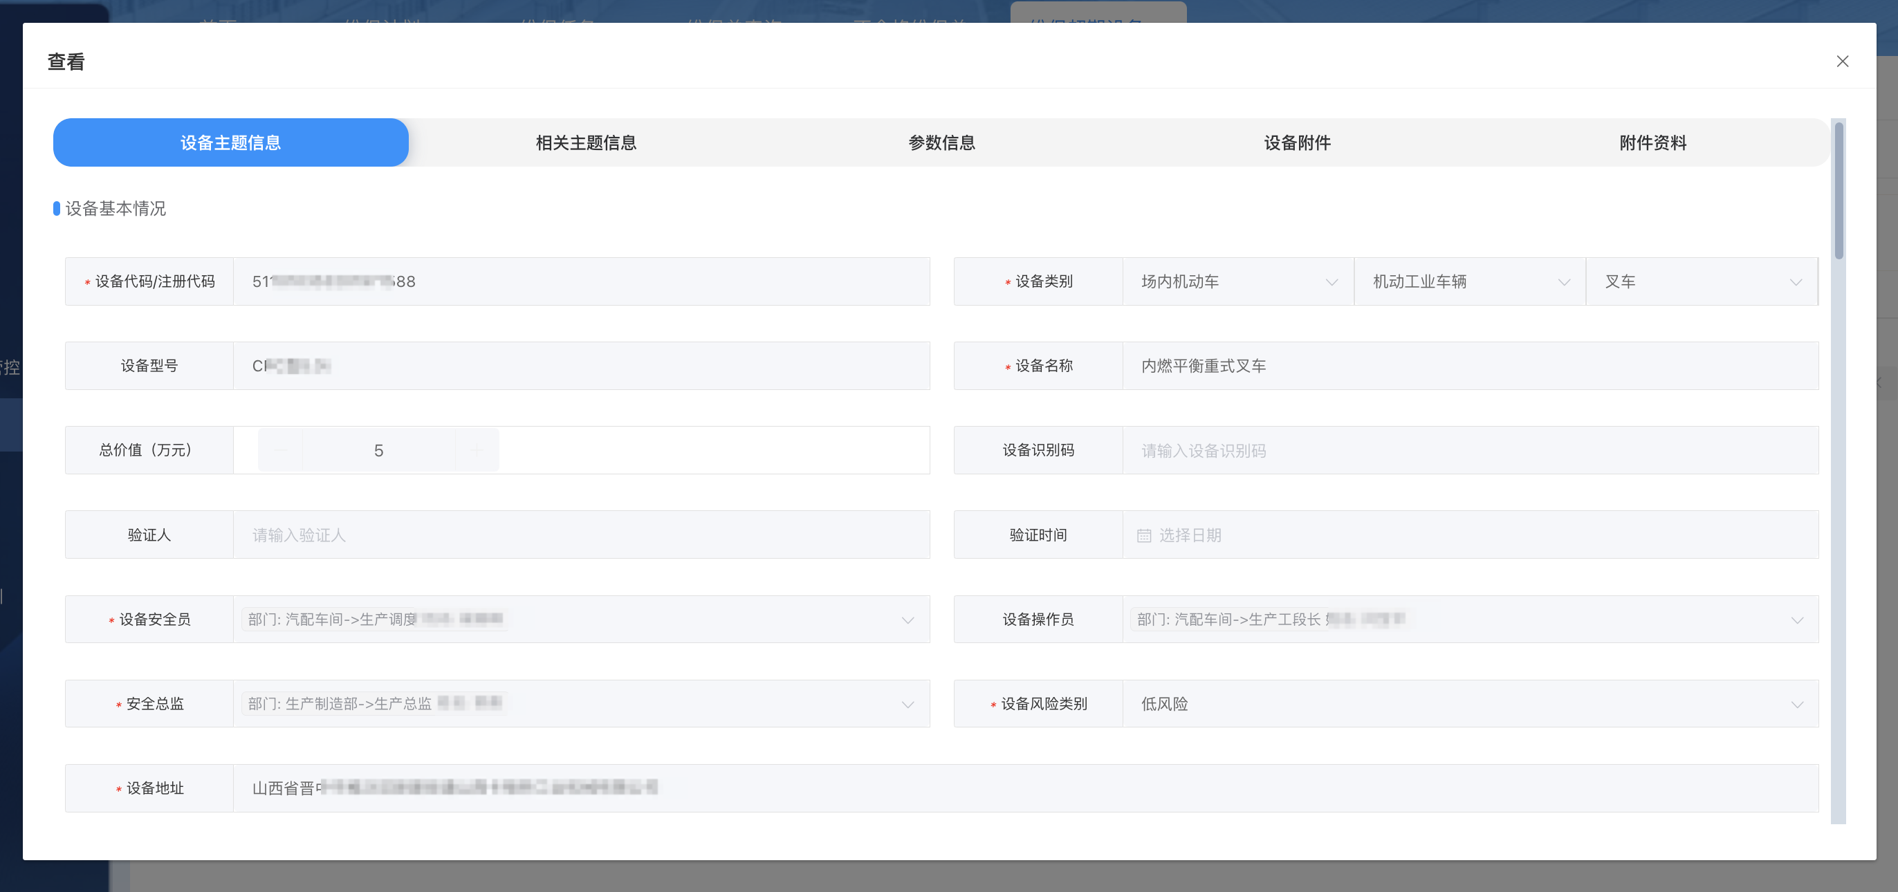
Task: Click the plus stepper for 总价值
Action: [x=477, y=450]
